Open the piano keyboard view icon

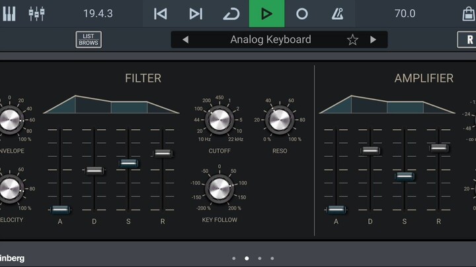pos(9,14)
